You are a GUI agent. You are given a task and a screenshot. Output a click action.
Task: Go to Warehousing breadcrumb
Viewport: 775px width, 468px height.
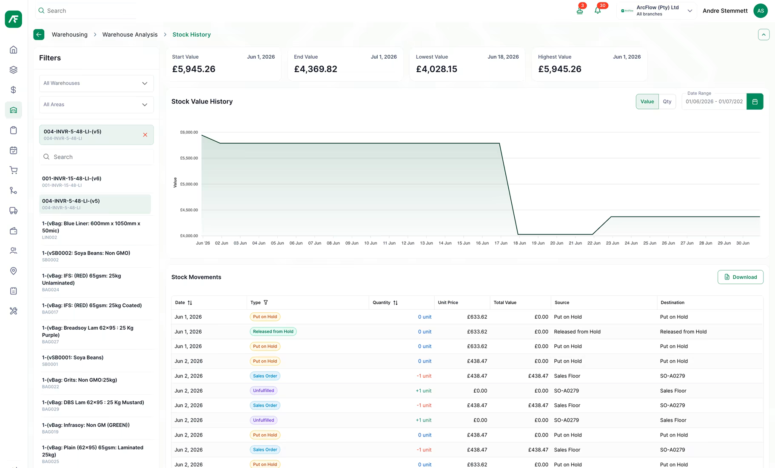[x=70, y=34]
